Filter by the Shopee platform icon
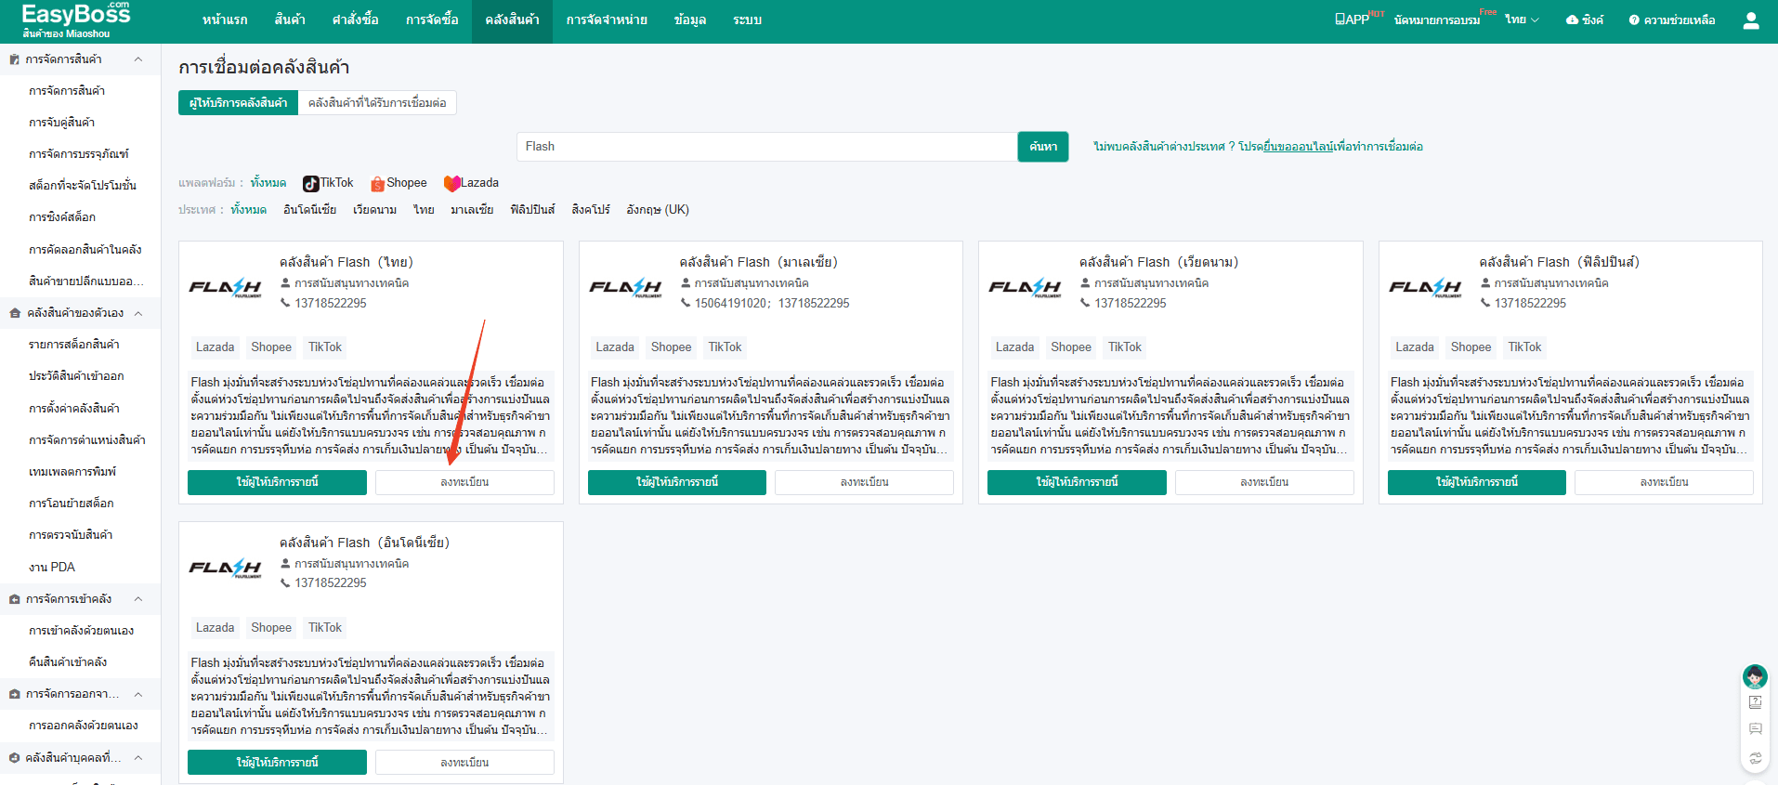The height and width of the screenshot is (785, 1778). click(377, 183)
